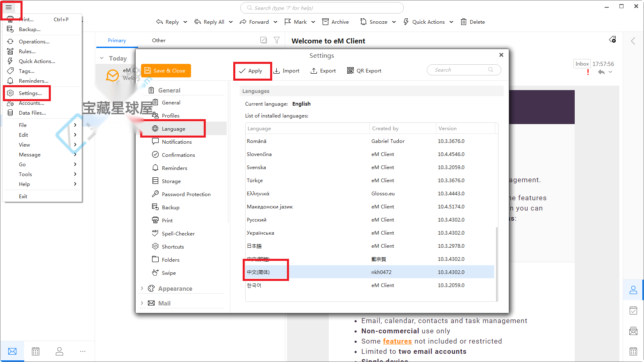
Task: Open the hamburger main menu
Action: click(x=9, y=7)
